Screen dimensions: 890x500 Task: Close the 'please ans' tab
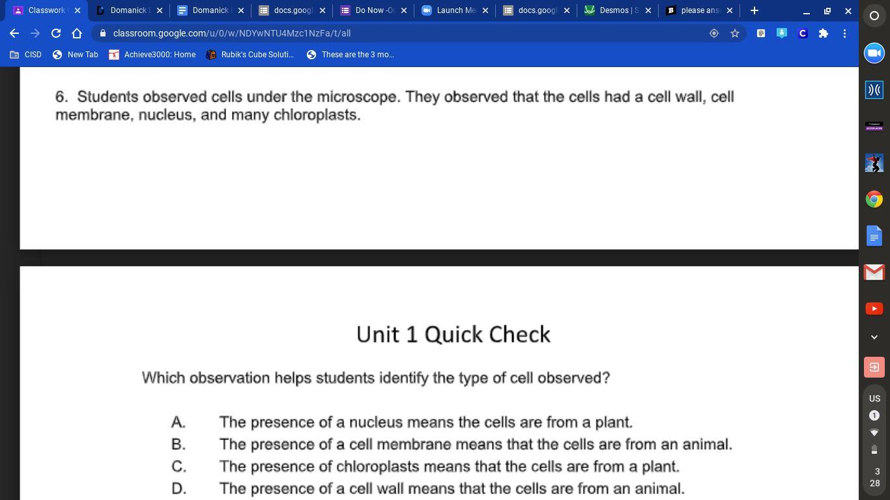point(730,10)
